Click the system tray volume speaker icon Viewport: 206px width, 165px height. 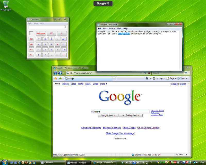pyautogui.click(x=197, y=162)
